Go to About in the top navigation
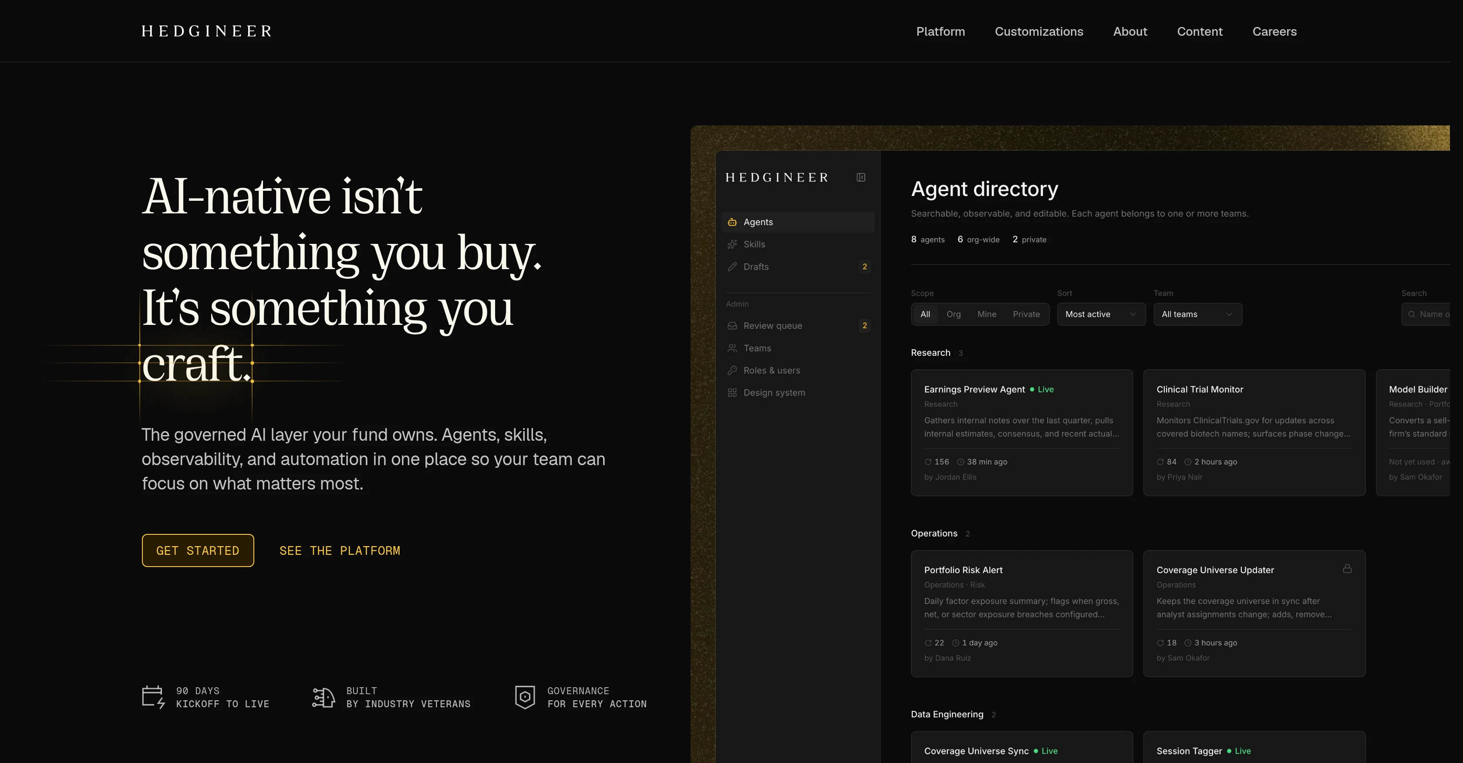The image size is (1463, 763). pos(1129,31)
